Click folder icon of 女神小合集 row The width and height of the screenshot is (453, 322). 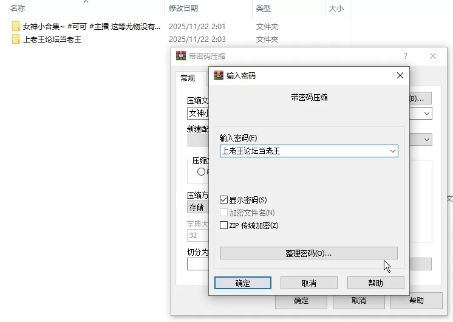16,26
